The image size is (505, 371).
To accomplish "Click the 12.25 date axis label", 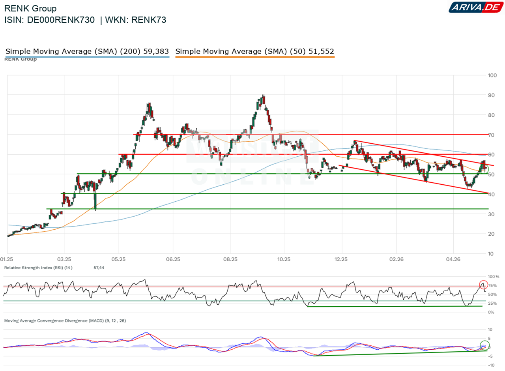I will click(x=341, y=259).
